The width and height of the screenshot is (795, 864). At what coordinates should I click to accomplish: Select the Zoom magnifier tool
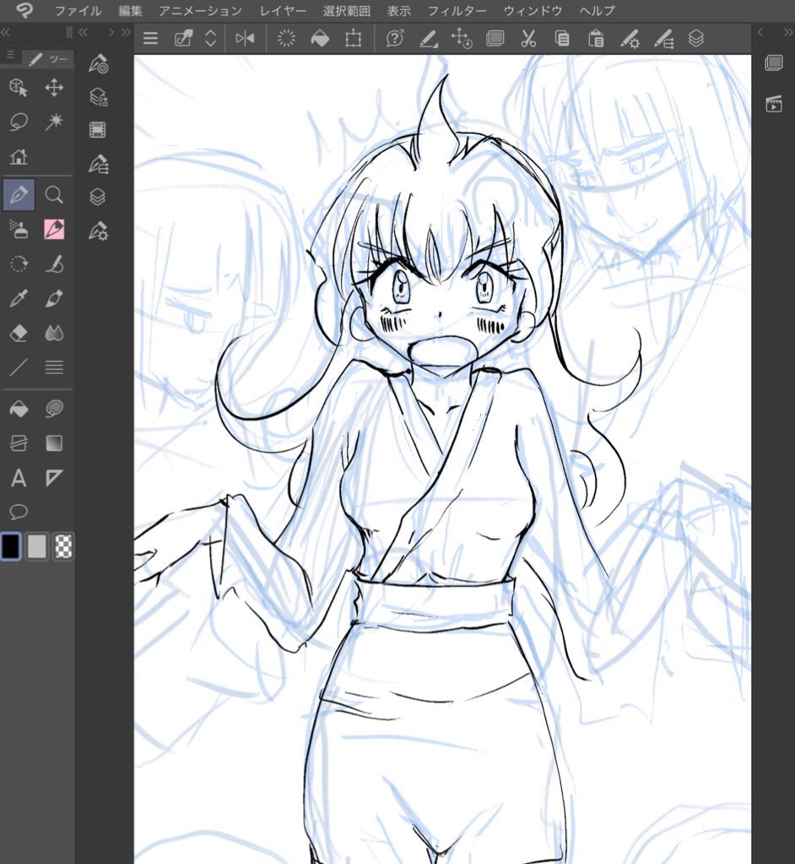54,195
